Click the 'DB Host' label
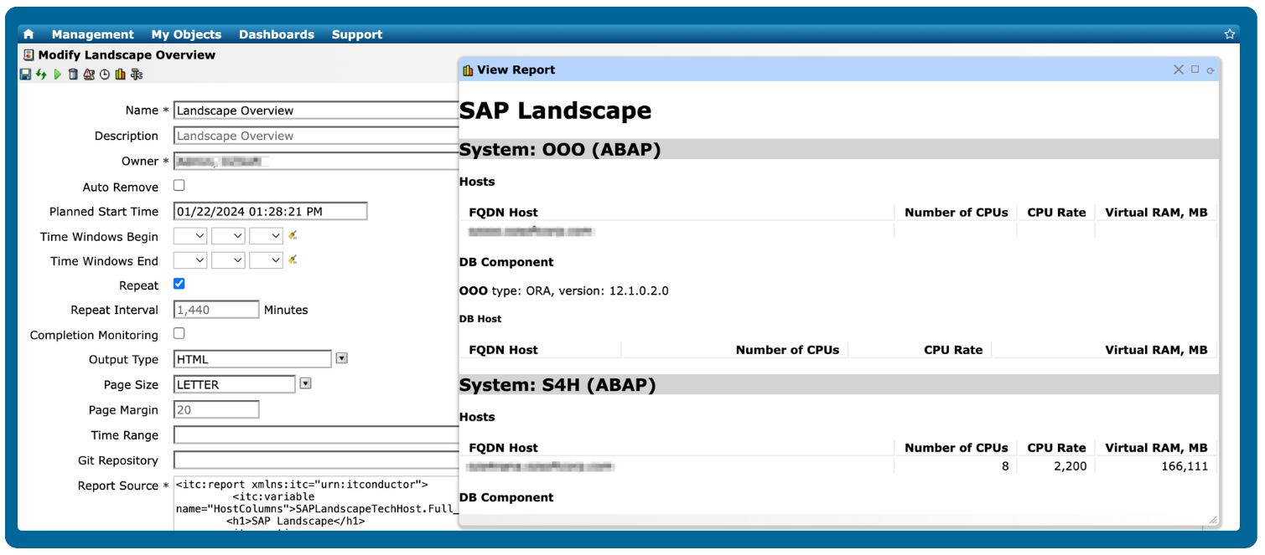Image resolution: width=1265 pixels, height=555 pixels. 480,319
